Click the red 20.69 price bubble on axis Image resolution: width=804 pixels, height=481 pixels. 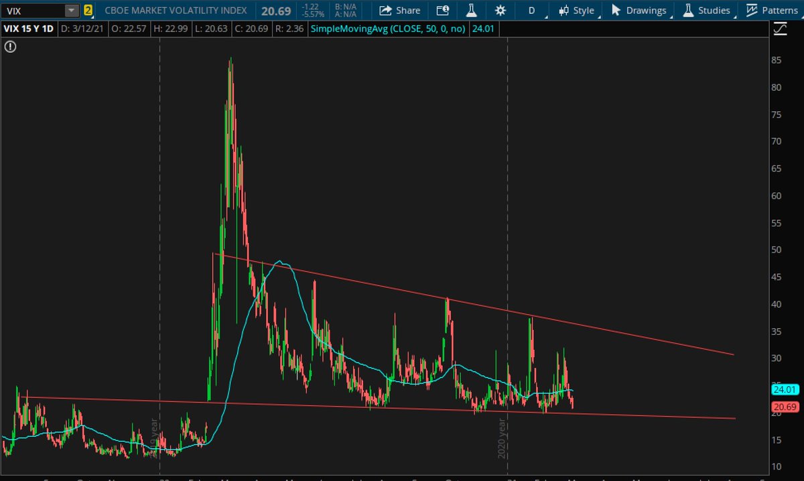784,407
